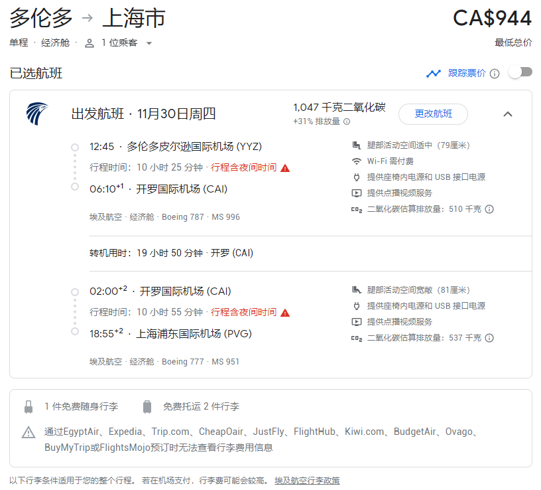Viewport: 541px width, 490px height.
Task: Toggle the 跟踪票价 price tracking switch
Action: (520, 72)
